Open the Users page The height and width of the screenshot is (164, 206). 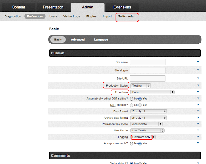point(53,16)
